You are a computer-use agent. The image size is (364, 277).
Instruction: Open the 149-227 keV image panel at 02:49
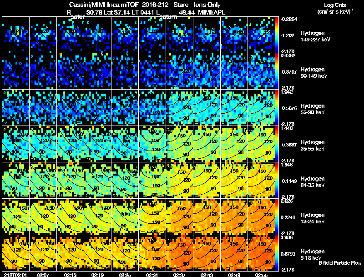234,35
